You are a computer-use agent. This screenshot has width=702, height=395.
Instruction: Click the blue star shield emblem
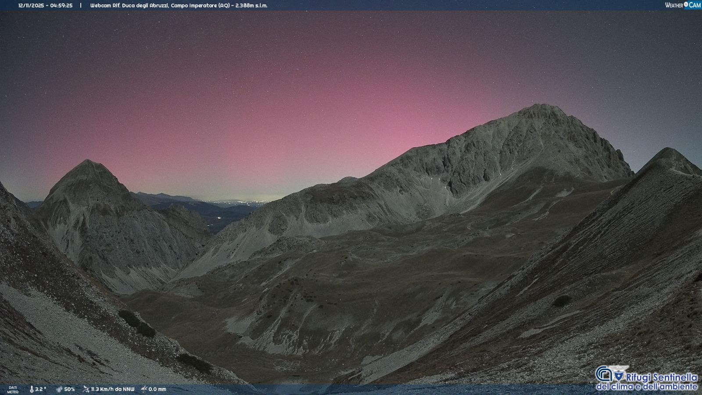click(x=619, y=376)
